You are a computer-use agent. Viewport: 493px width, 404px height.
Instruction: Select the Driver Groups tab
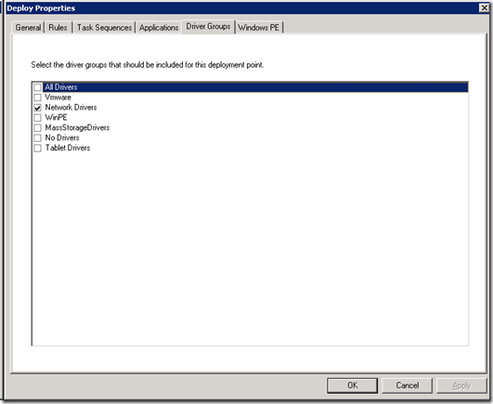click(208, 26)
